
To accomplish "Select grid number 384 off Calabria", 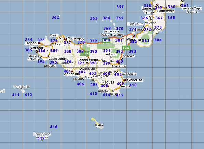I will [x=158, y=40].
